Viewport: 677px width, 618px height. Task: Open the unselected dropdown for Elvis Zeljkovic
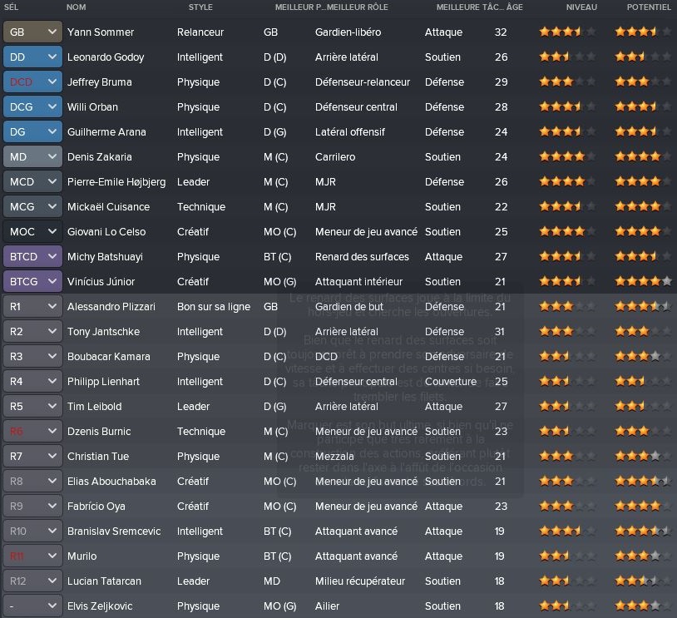click(32, 606)
